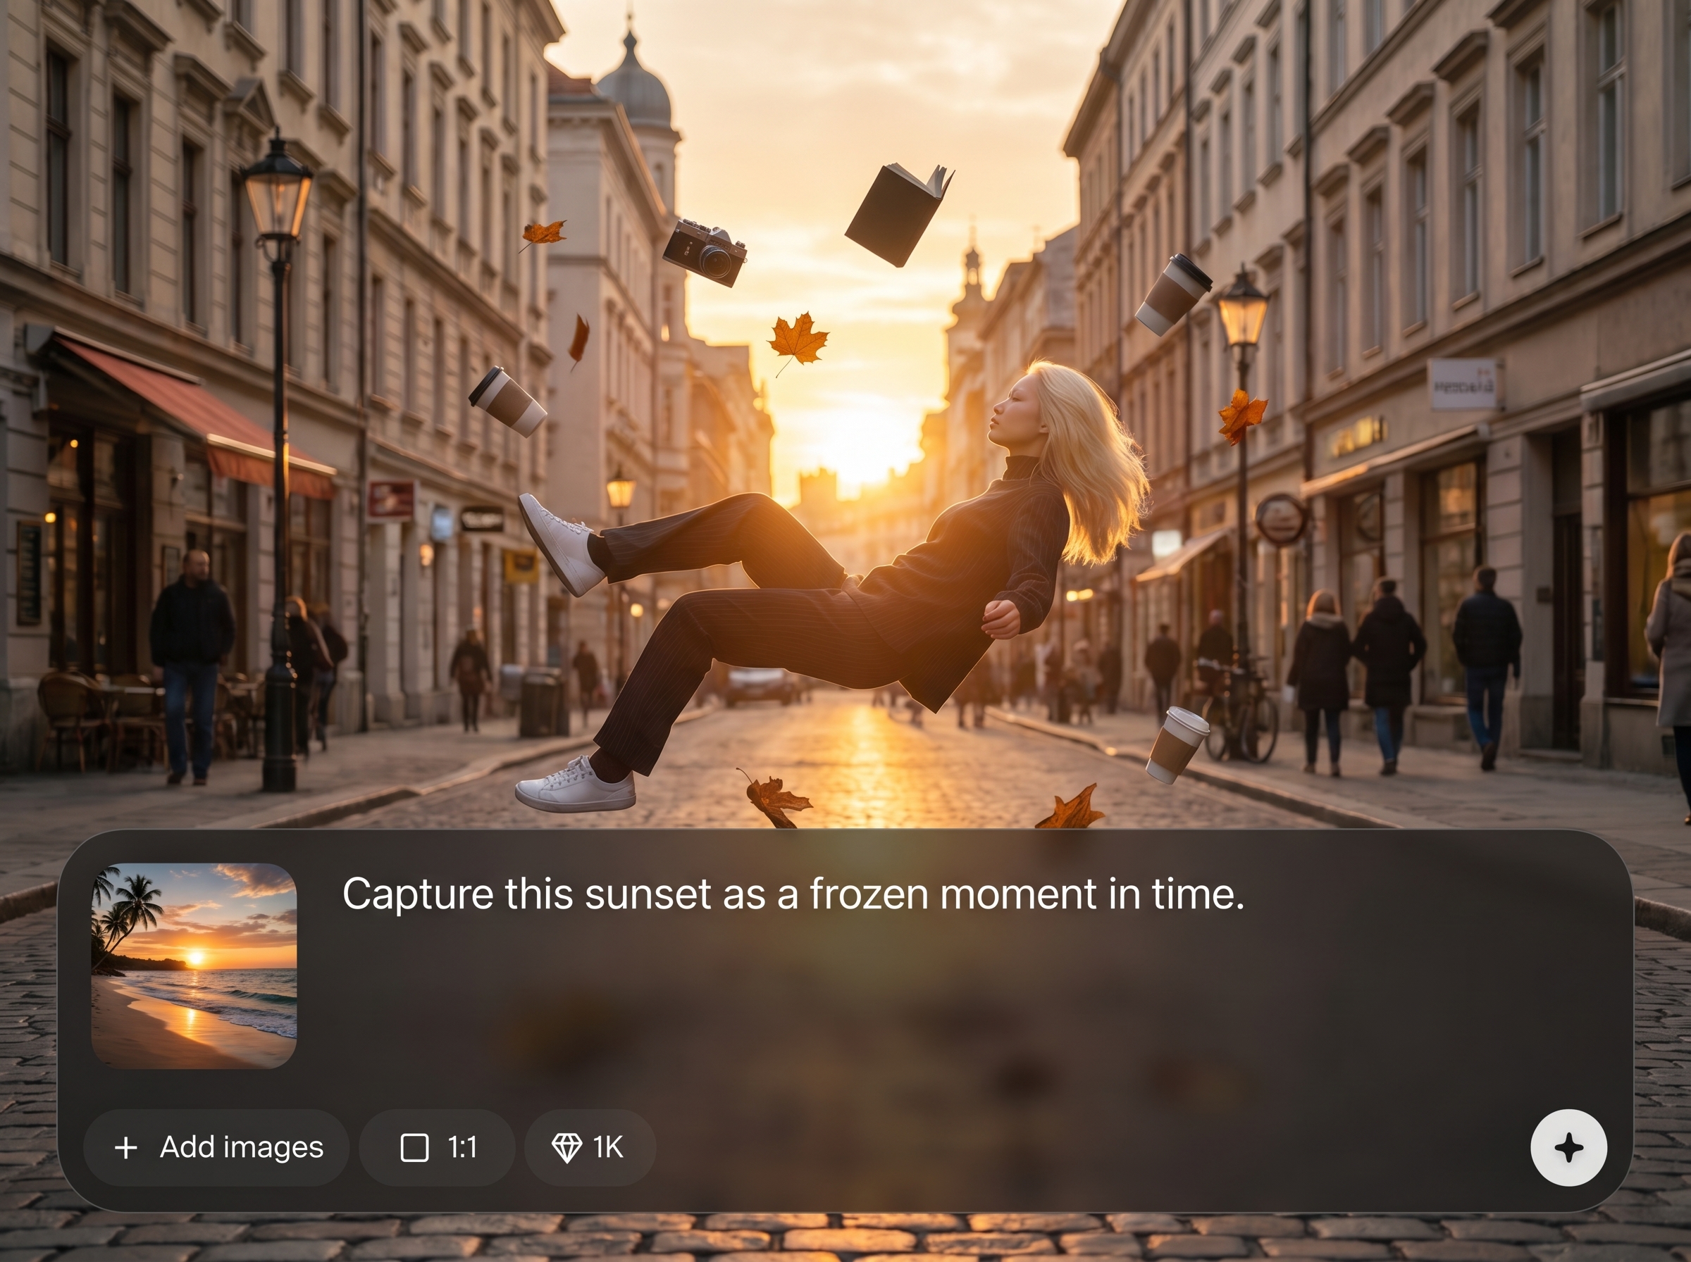Click the sparkle generate button
Screen dimensions: 1691x1262
pyautogui.click(x=1568, y=1147)
